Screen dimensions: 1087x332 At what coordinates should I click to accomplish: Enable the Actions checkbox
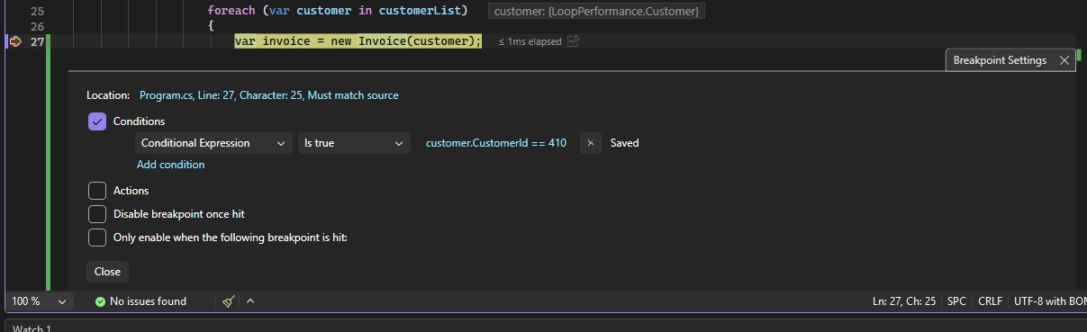(x=97, y=191)
